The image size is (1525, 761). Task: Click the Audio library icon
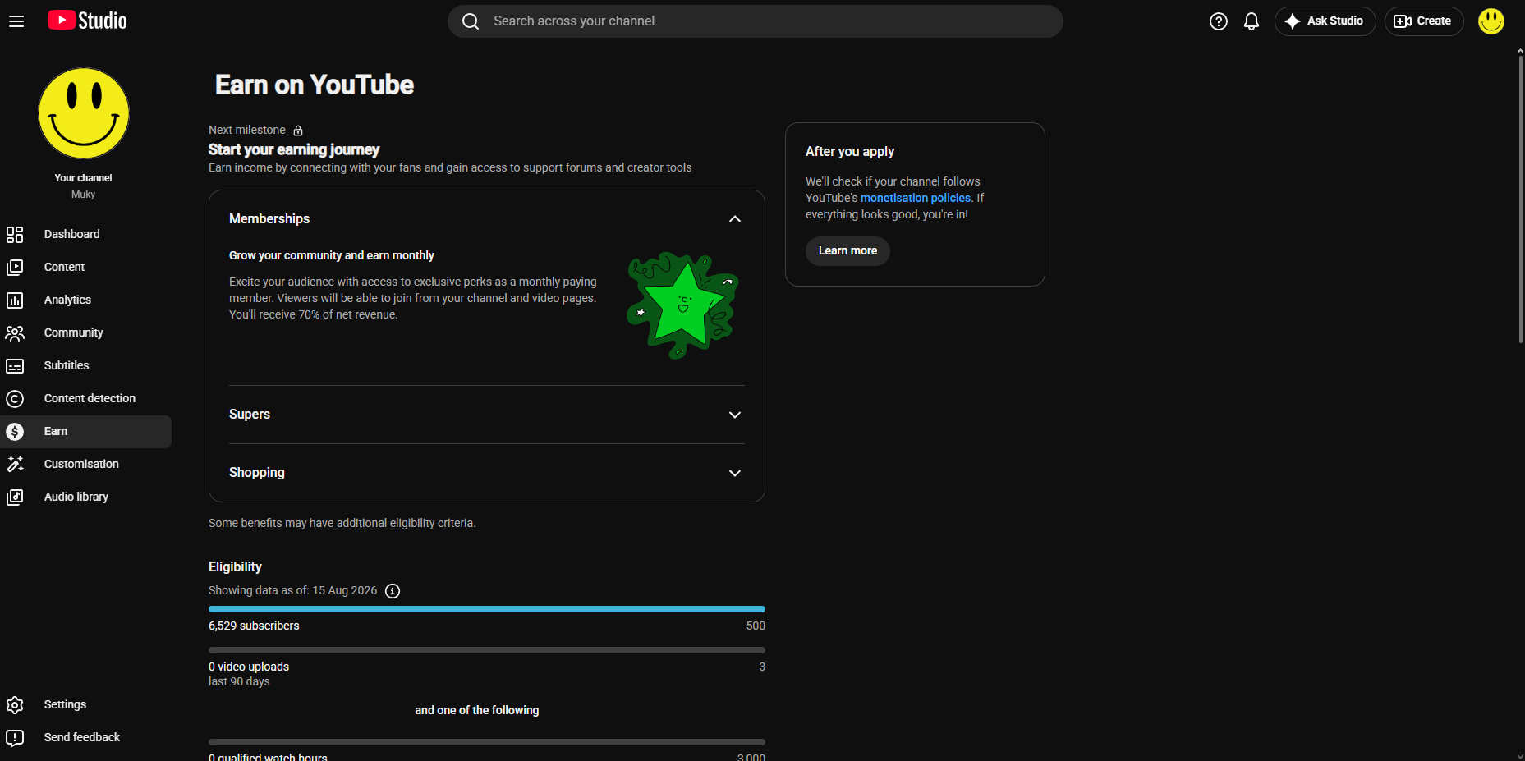[15, 497]
